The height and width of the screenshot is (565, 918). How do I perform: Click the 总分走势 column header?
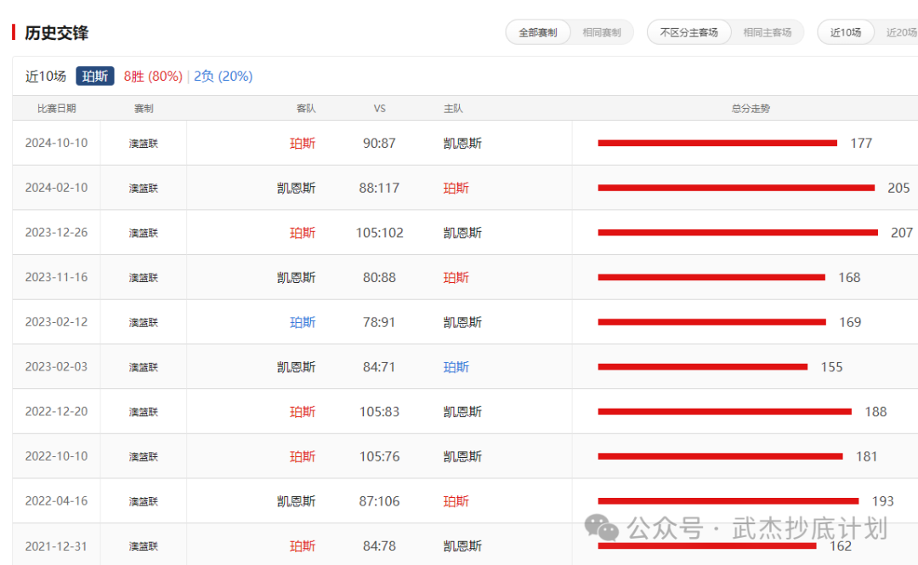pos(751,108)
